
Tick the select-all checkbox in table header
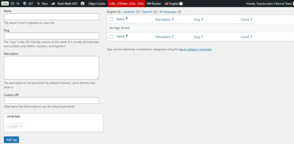pyautogui.click(x=111, y=20)
